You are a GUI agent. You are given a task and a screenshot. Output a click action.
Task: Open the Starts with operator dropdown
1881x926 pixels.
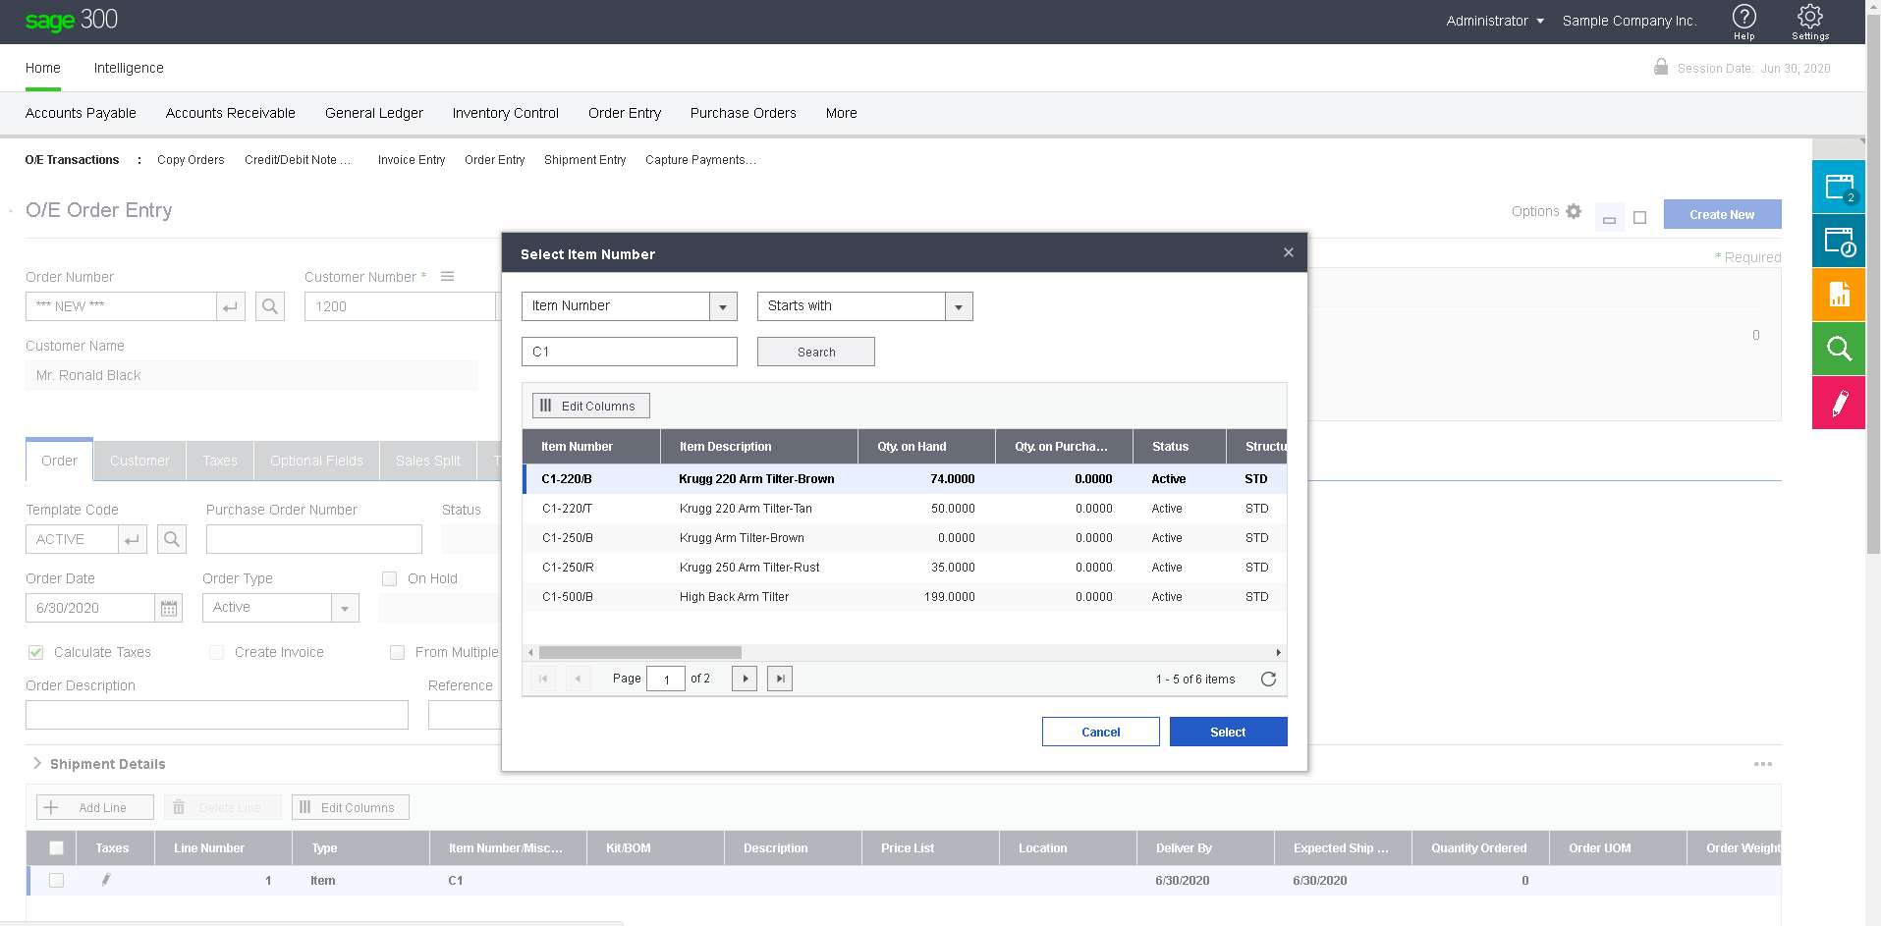click(959, 306)
